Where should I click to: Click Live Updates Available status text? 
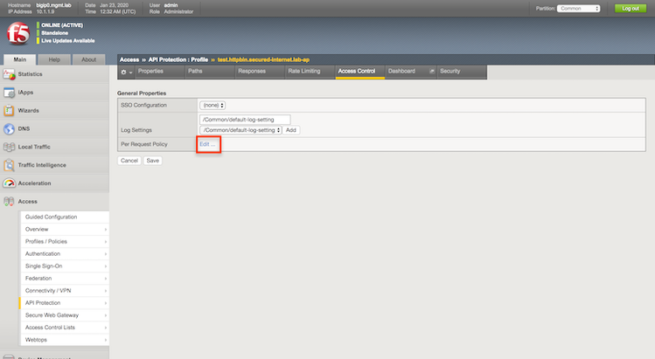(68, 41)
